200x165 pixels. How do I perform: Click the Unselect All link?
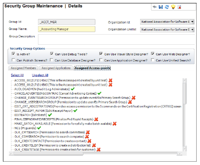pos(40,75)
